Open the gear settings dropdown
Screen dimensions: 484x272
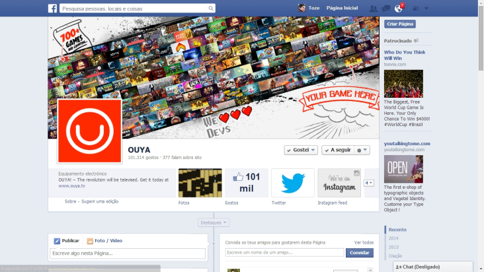[362, 150]
